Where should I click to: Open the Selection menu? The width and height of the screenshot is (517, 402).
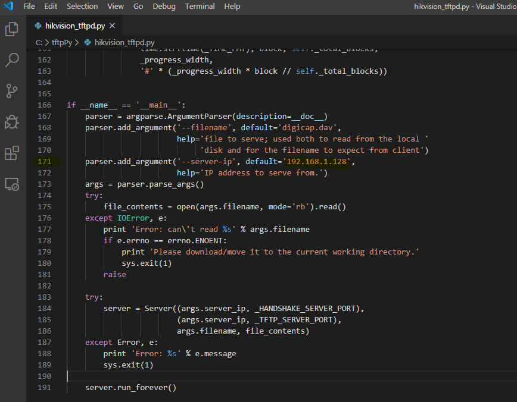tap(82, 7)
